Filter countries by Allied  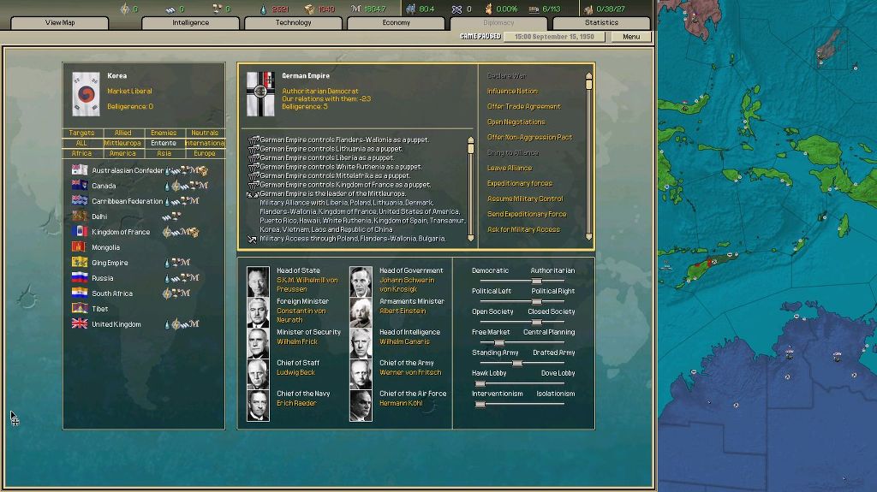point(123,133)
